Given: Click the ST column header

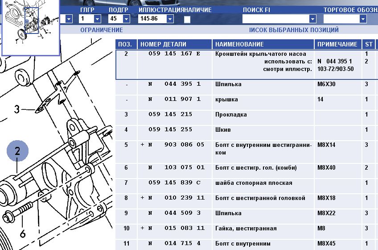Looking at the screenshot, I should coord(369,44).
